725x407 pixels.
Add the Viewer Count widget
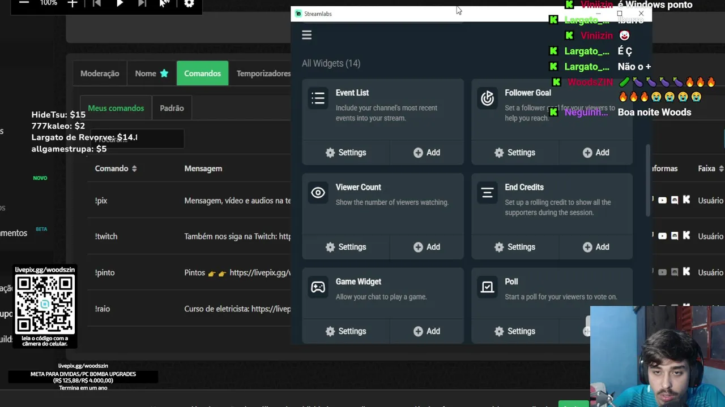click(427, 247)
